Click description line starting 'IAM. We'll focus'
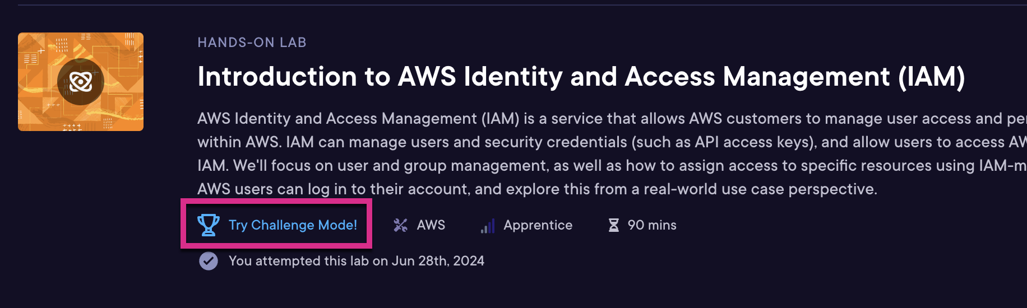The image size is (1027, 308). click(x=612, y=166)
